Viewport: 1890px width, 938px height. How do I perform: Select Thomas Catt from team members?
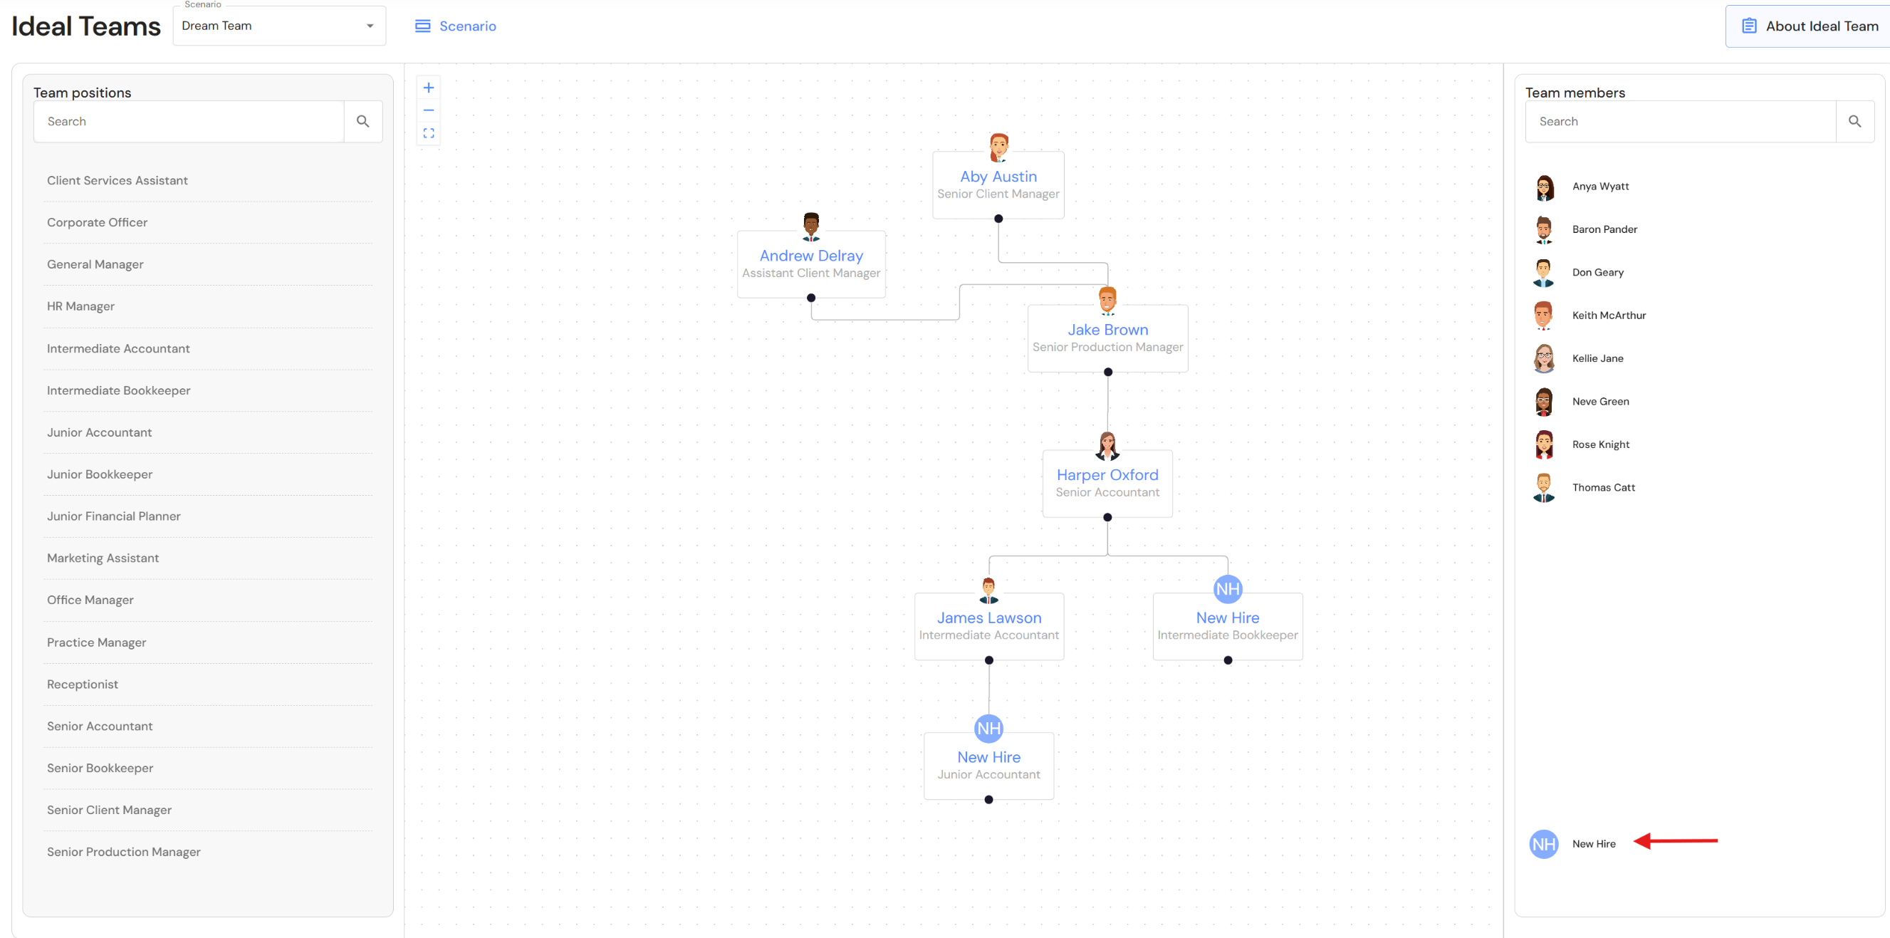coord(1603,487)
